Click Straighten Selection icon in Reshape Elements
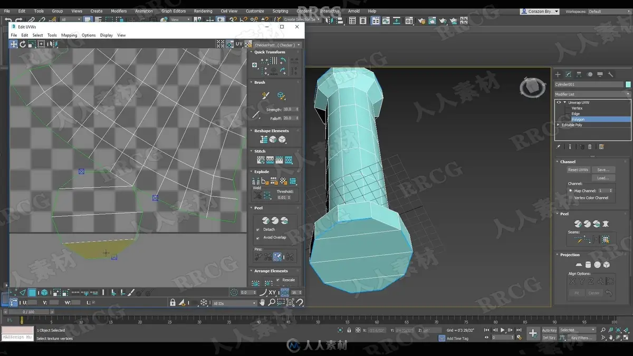This screenshot has width=633, height=356. pyautogui.click(x=264, y=140)
